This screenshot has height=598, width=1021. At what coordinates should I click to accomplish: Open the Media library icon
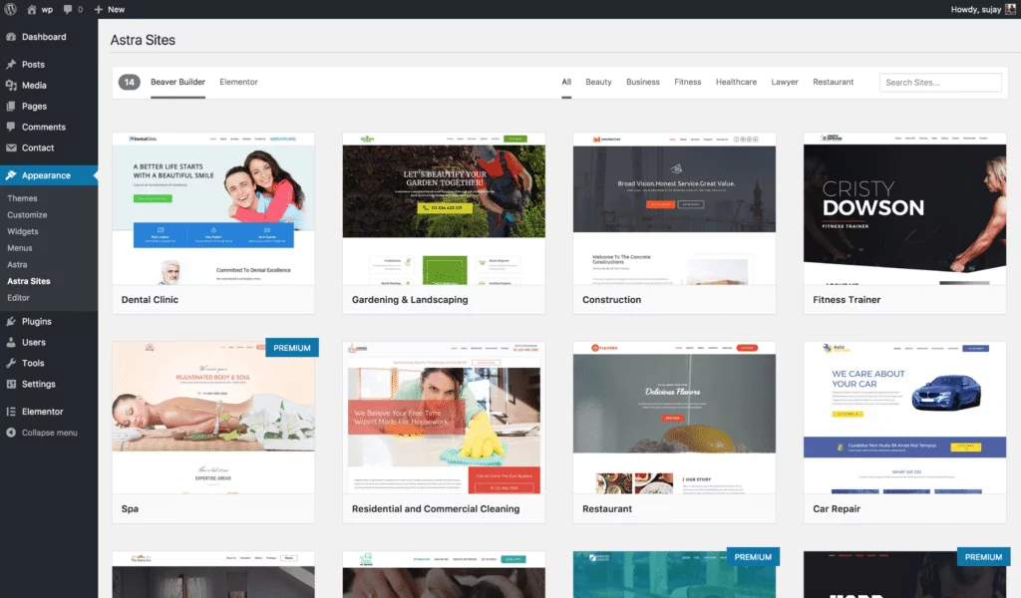[x=12, y=85]
